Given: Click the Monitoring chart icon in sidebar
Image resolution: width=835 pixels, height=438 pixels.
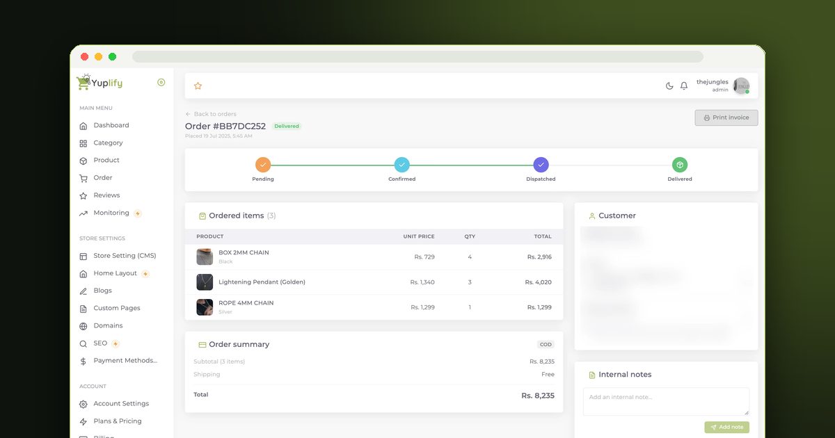Looking at the screenshot, I should coord(83,213).
